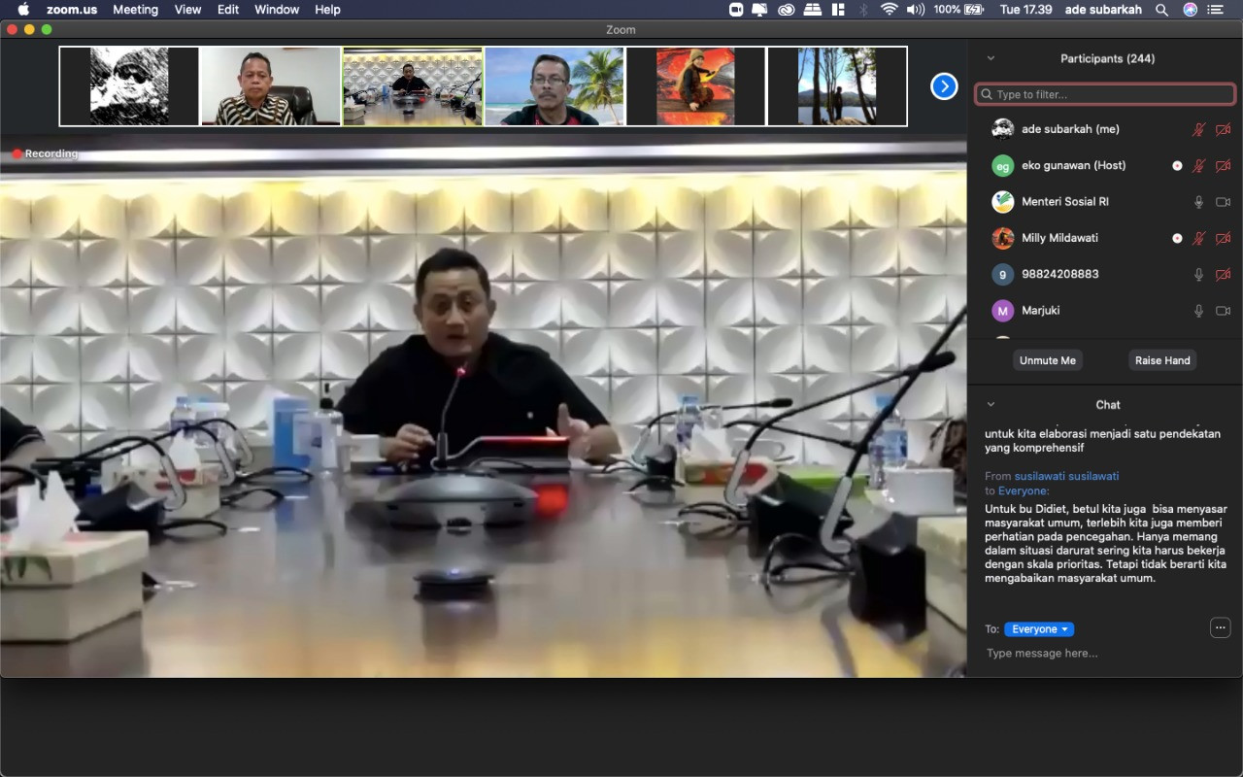Open the Edit menu

(x=228, y=10)
